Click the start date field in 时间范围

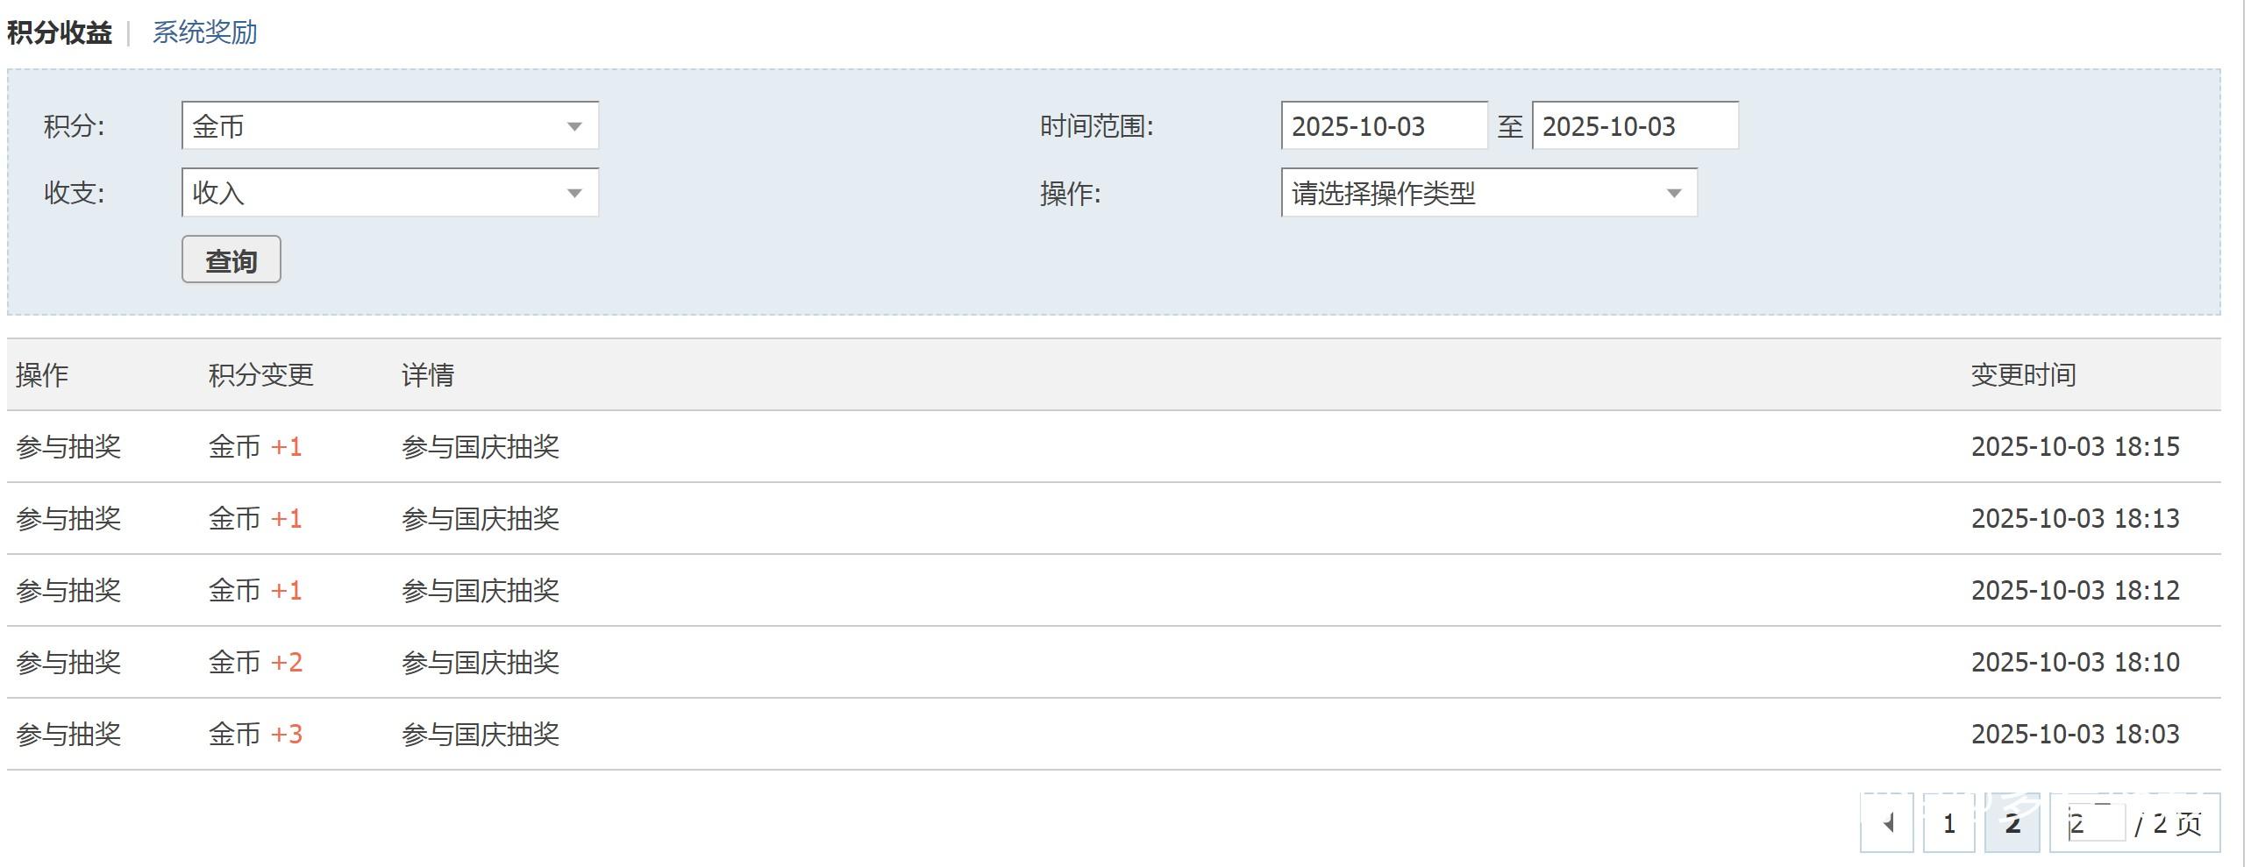[1383, 126]
